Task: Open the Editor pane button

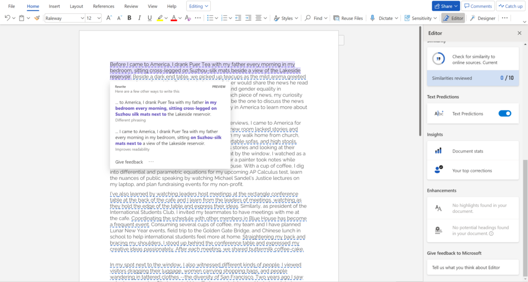Action: click(453, 18)
